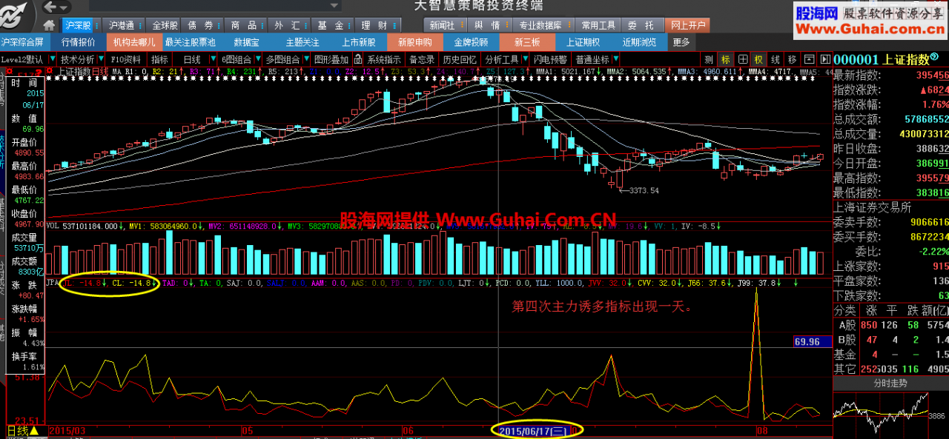
Task: Toggle the 标 marker button
Action: click(725, 59)
